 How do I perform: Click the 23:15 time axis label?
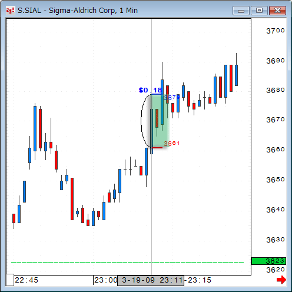[200, 280]
